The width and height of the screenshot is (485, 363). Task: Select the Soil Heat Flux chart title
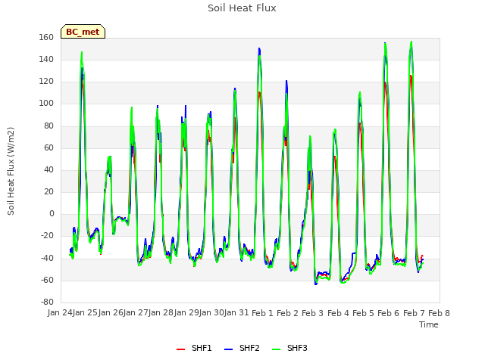click(x=242, y=8)
